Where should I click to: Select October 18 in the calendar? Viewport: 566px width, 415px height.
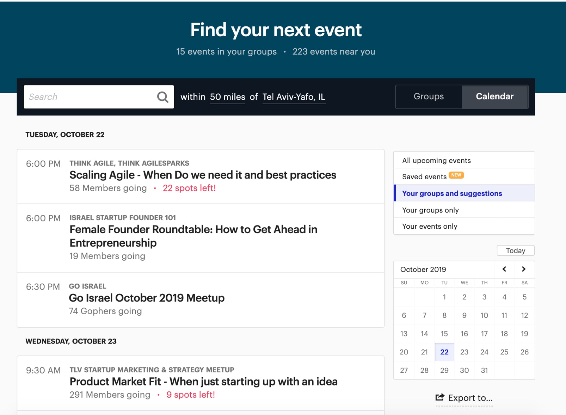(504, 334)
